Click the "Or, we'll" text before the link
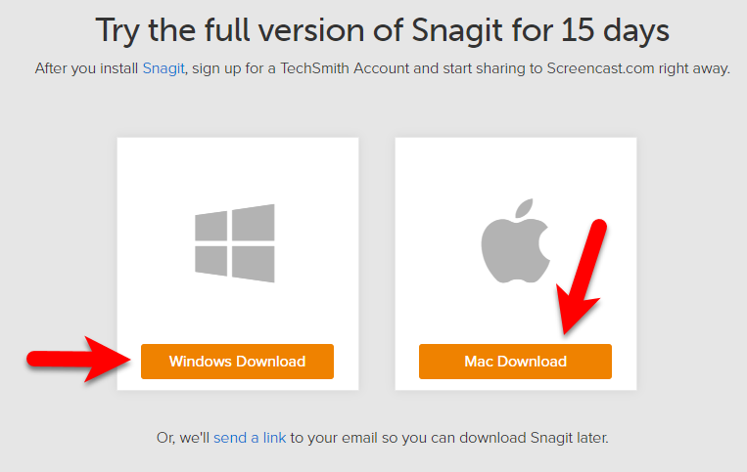747x472 pixels. [x=182, y=438]
